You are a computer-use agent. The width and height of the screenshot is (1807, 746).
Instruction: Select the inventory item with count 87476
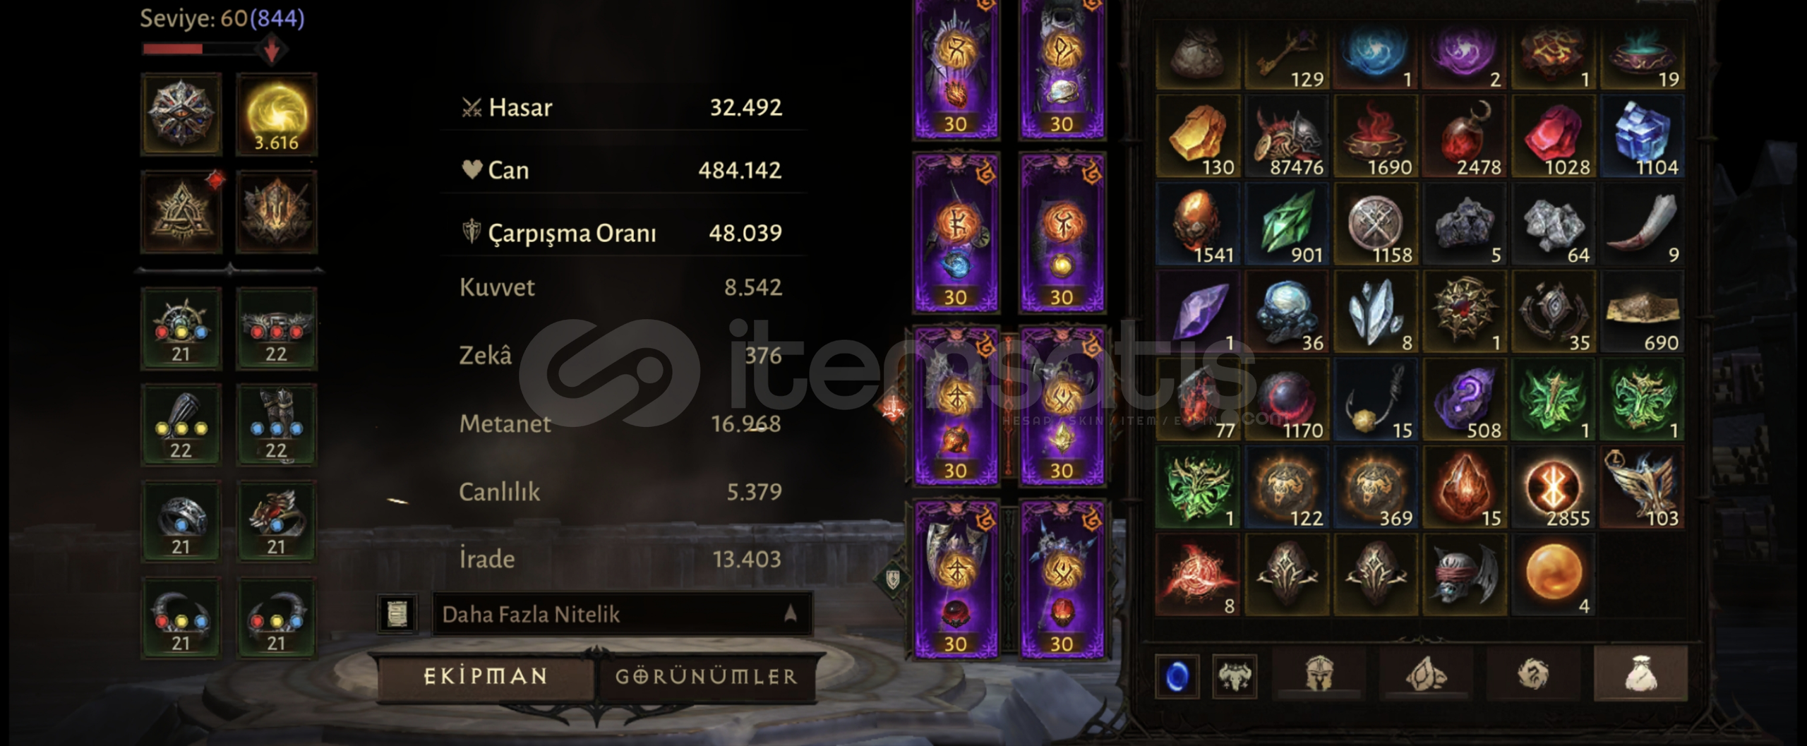pyautogui.click(x=1287, y=137)
